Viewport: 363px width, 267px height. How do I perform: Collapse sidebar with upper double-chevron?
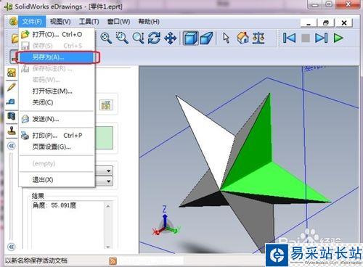click(12, 146)
